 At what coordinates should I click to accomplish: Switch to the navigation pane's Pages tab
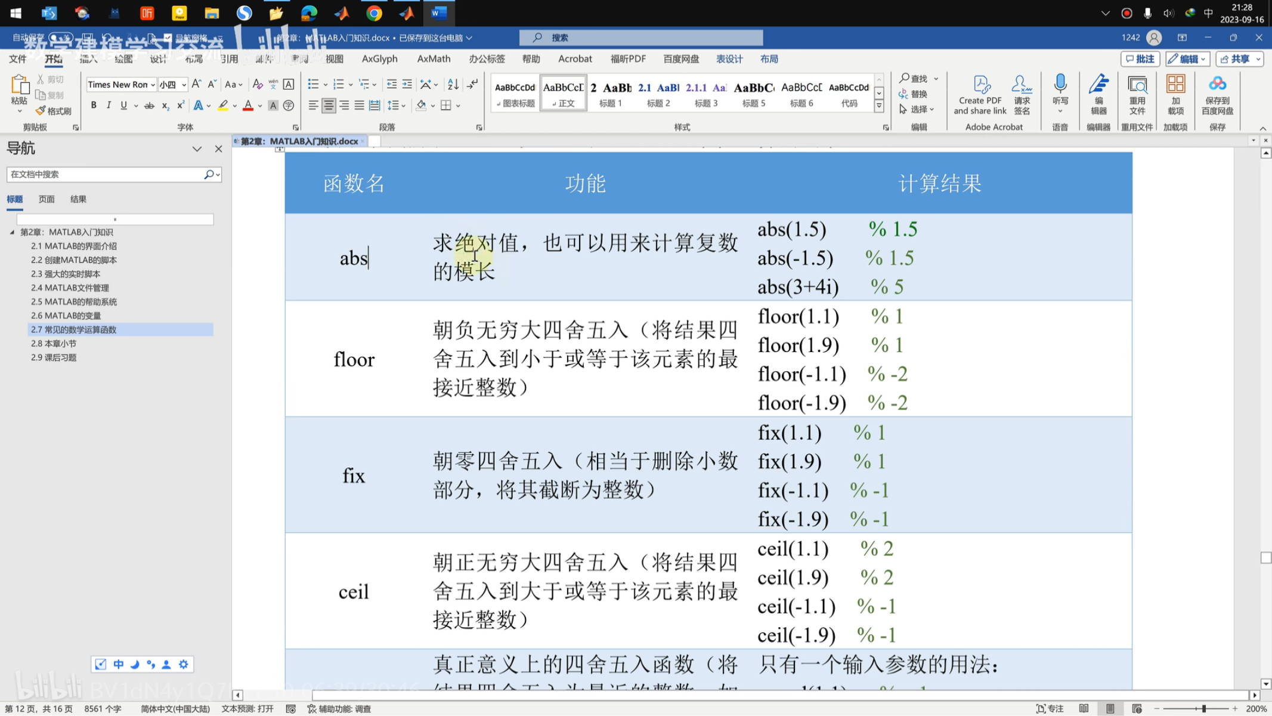(x=47, y=199)
